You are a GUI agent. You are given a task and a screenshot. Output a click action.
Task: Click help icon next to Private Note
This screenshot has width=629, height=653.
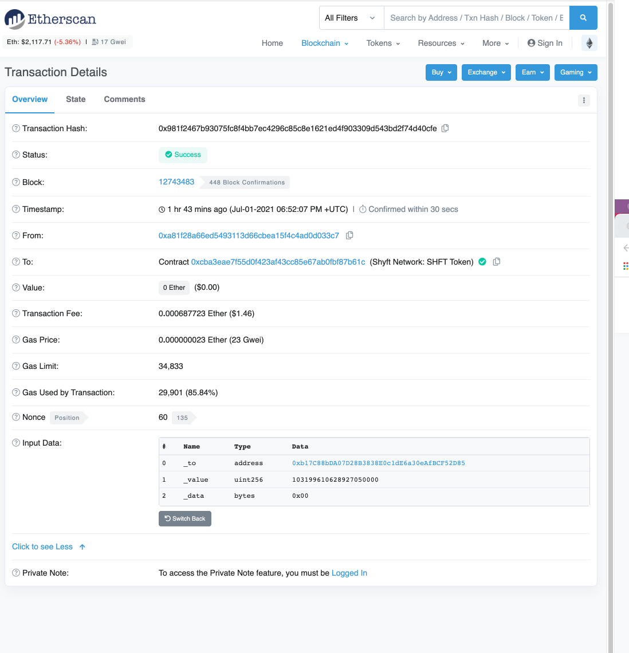pyautogui.click(x=16, y=573)
